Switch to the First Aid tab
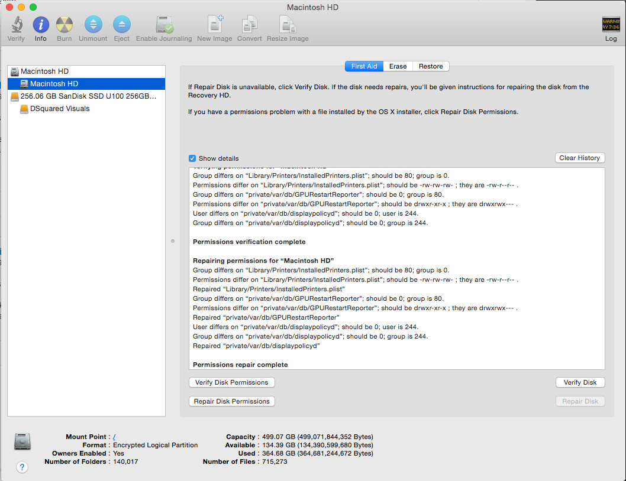626x481 pixels. (x=364, y=66)
